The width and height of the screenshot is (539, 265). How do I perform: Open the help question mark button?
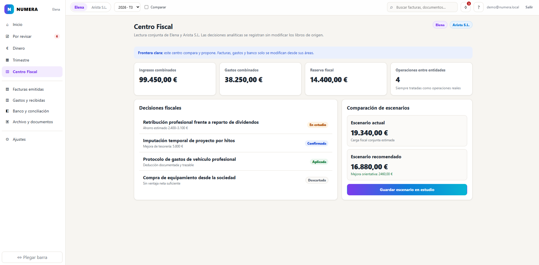pyautogui.click(x=478, y=7)
